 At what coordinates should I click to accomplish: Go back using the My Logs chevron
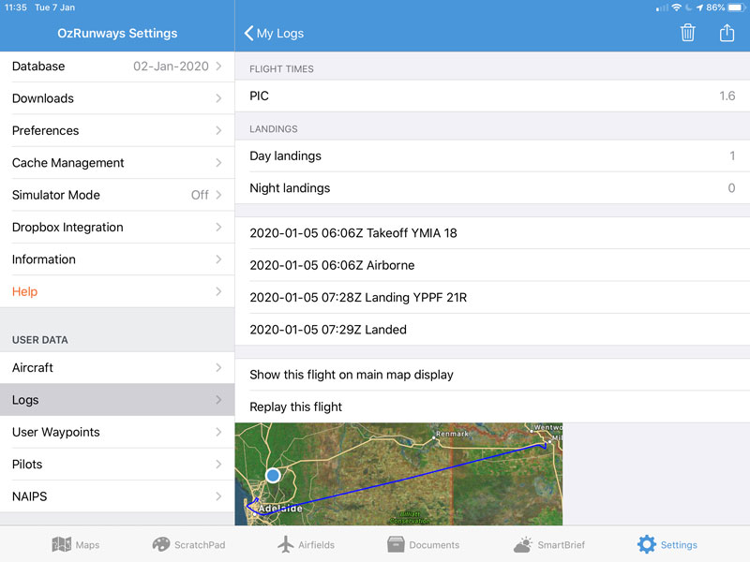pyautogui.click(x=248, y=33)
